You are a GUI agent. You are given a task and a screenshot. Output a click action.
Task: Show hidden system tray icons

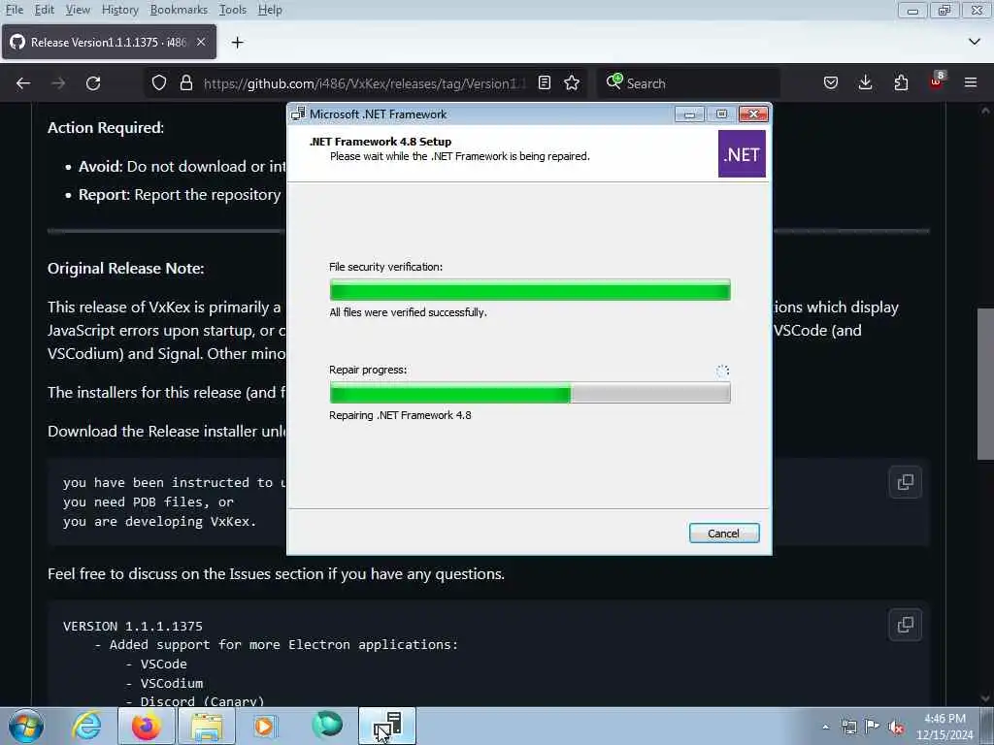tap(825, 727)
